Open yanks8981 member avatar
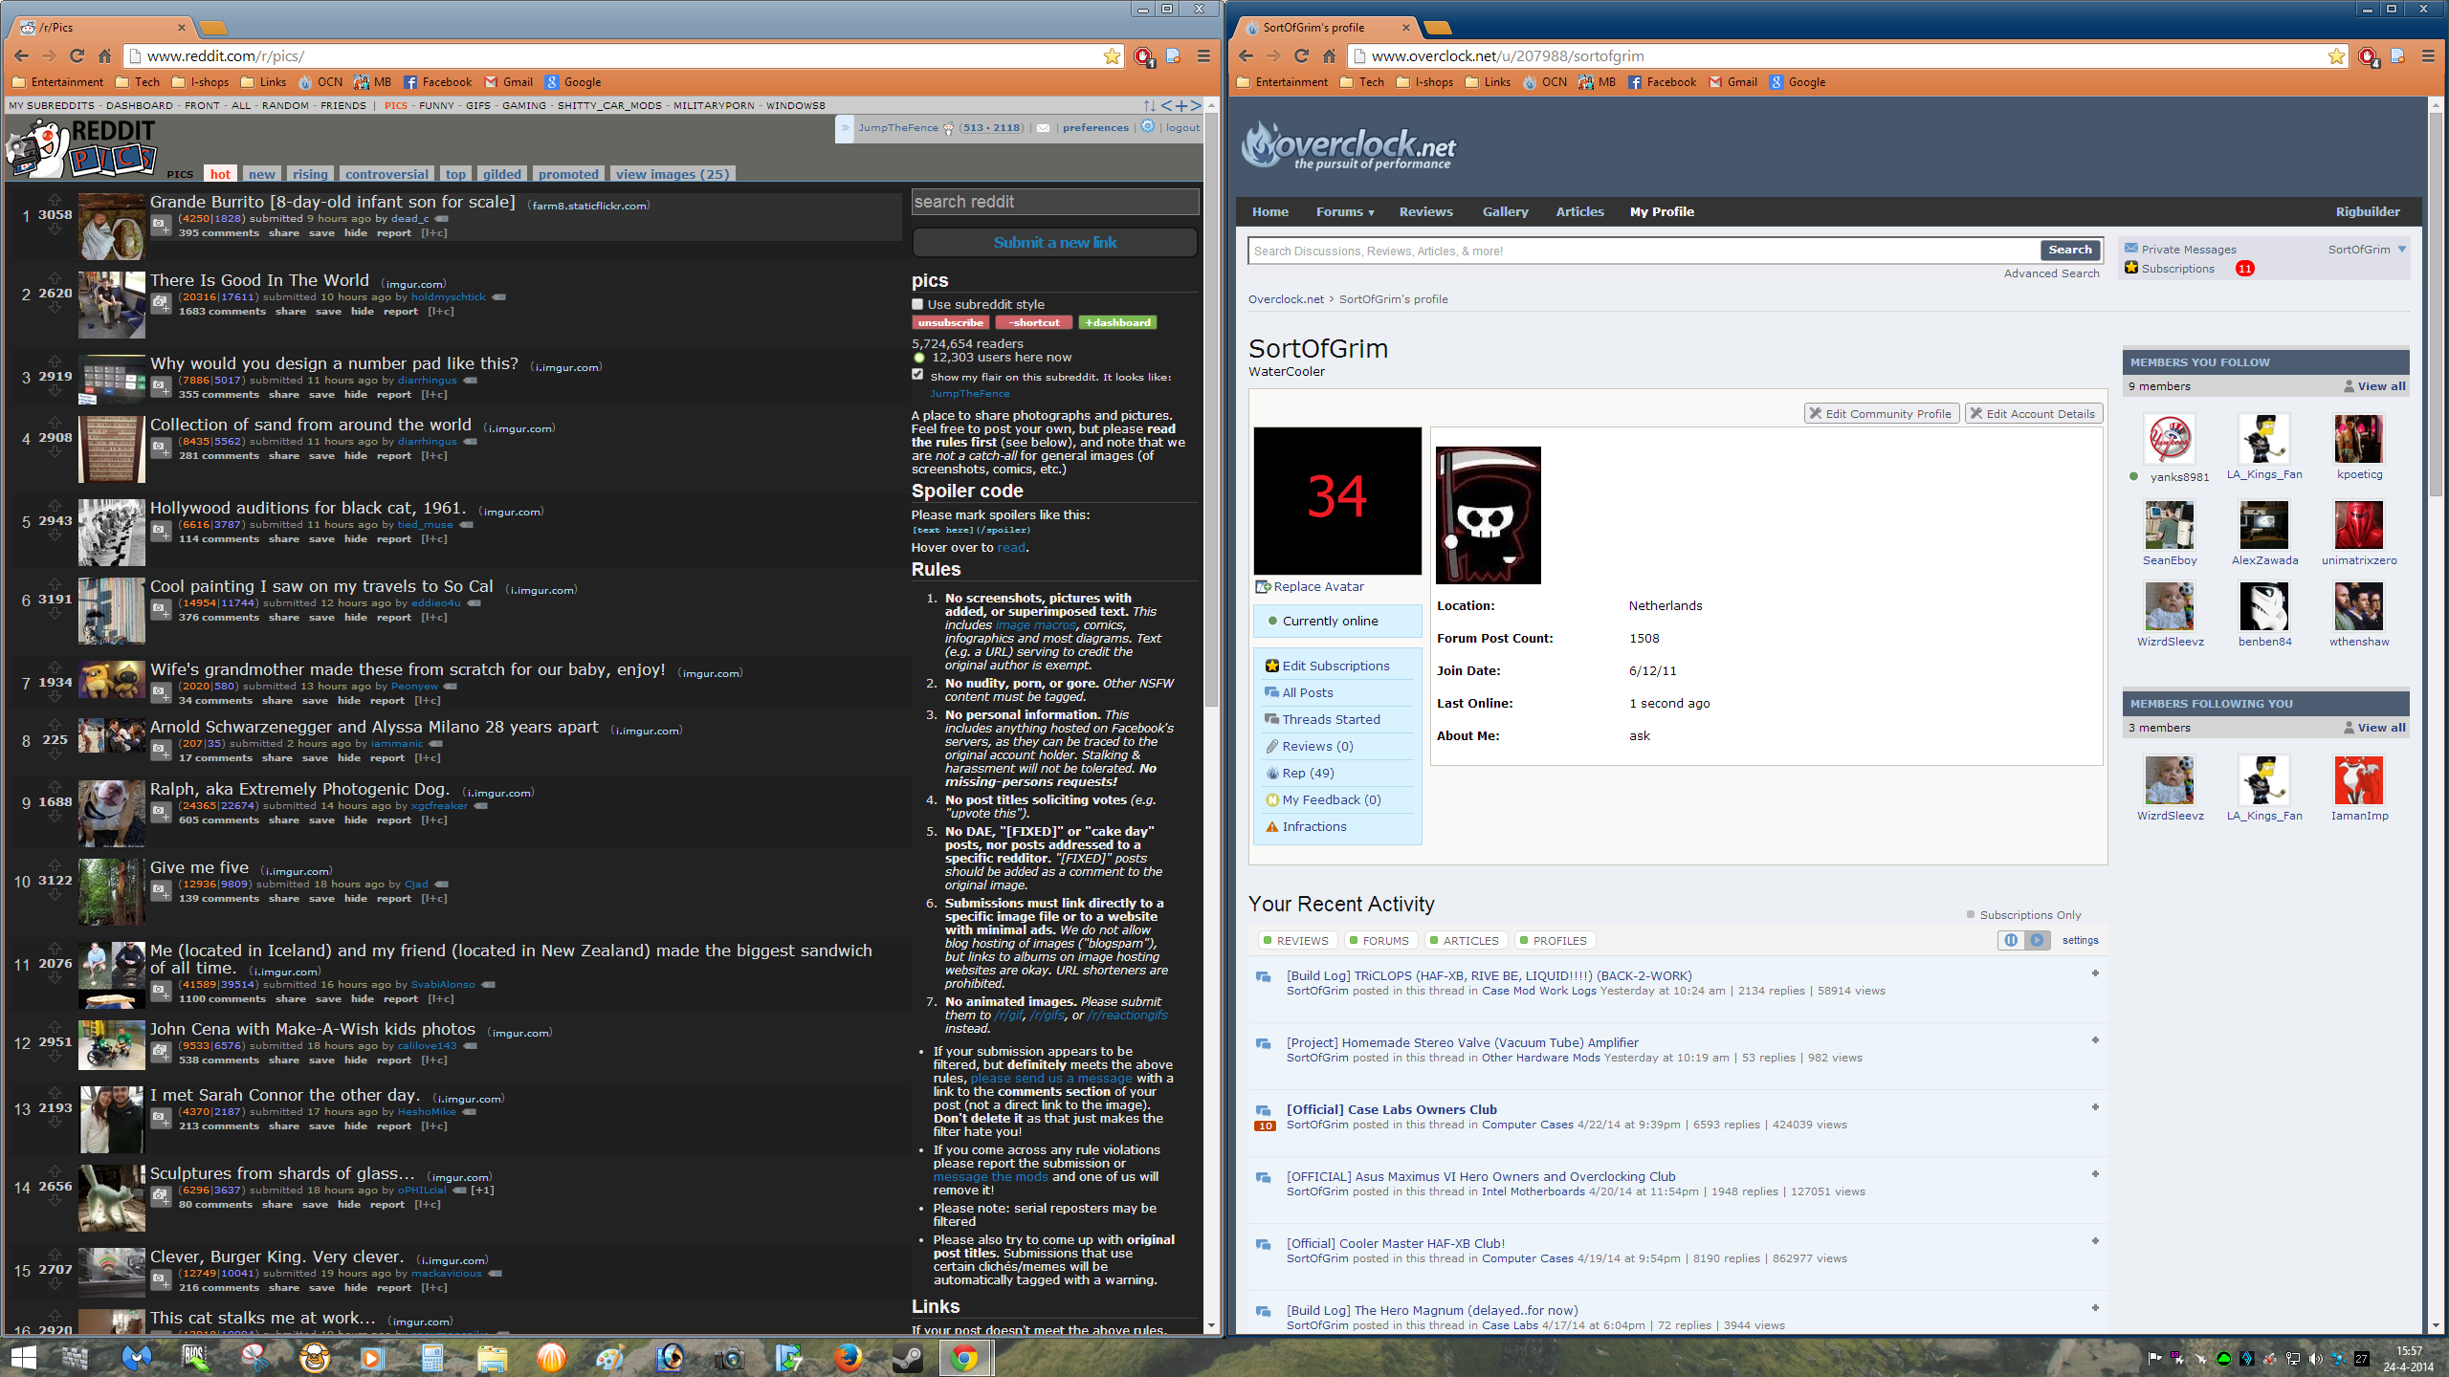Screen dimensions: 2449x1377 (x=2169, y=439)
